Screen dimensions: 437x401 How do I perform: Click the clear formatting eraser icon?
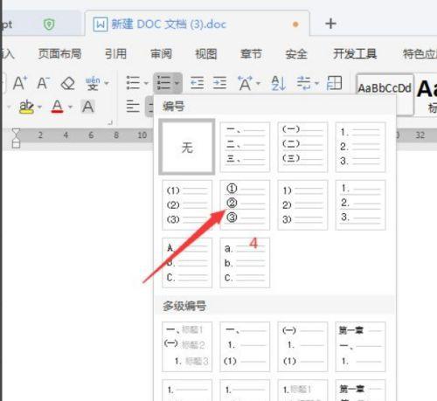point(68,84)
